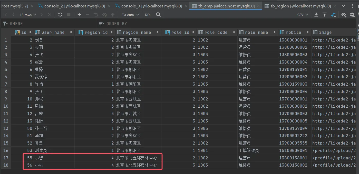Screen dimensions: 359x174
Task: Click the stop (cancel query) square icon
Action: 69,15
